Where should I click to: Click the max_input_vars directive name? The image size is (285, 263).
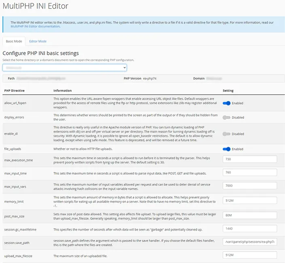click(15, 187)
